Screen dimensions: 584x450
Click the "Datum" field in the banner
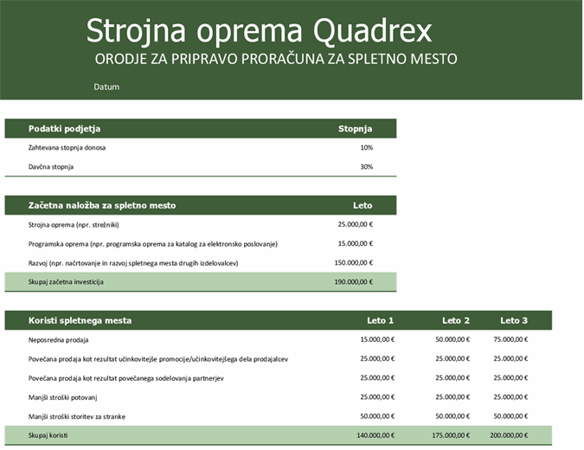coord(106,87)
